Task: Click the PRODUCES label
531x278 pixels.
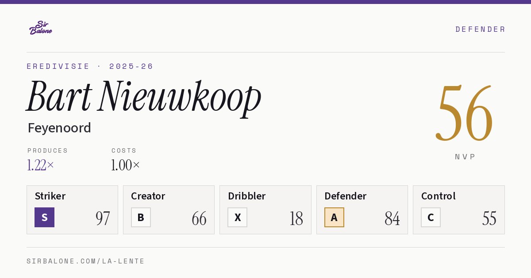Action: (48, 150)
